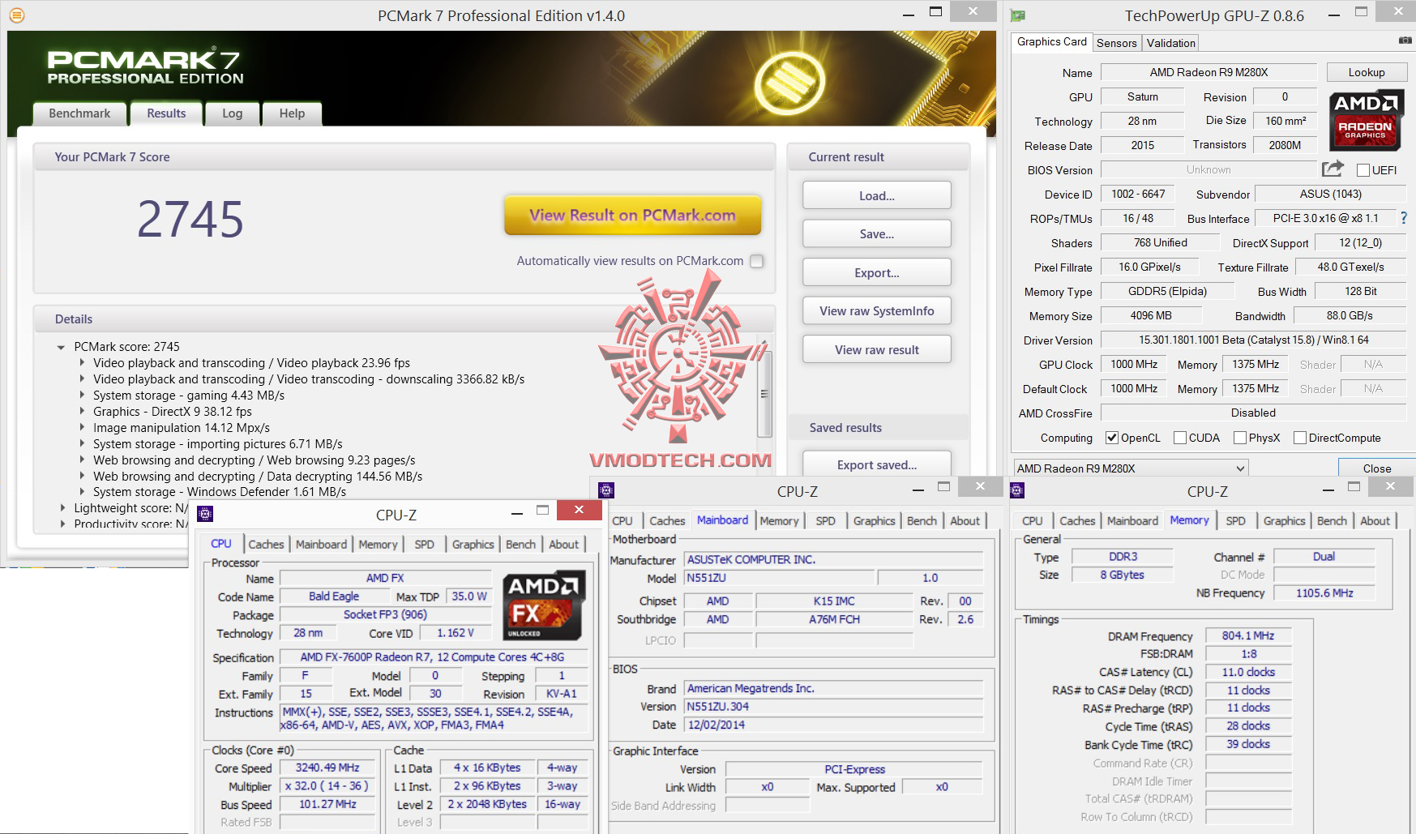Viewport: 1416px width, 834px height.
Task: Expand the Image manipulation row
Action: pyautogui.click(x=82, y=428)
